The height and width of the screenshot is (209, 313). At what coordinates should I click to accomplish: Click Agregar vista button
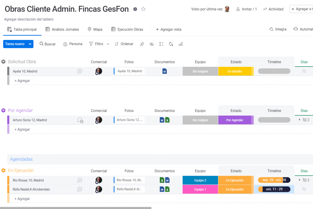[x=168, y=30]
